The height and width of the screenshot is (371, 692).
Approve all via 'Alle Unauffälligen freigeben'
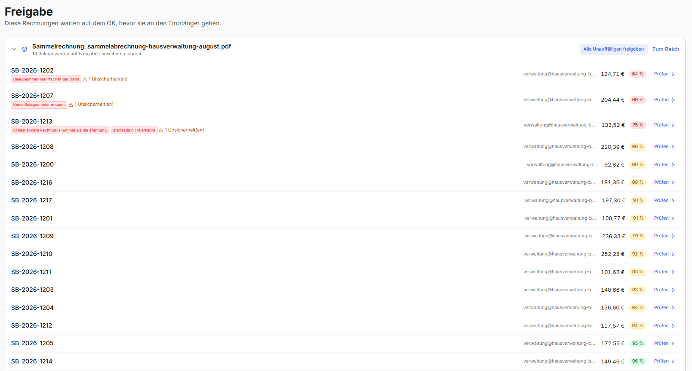[x=613, y=49]
